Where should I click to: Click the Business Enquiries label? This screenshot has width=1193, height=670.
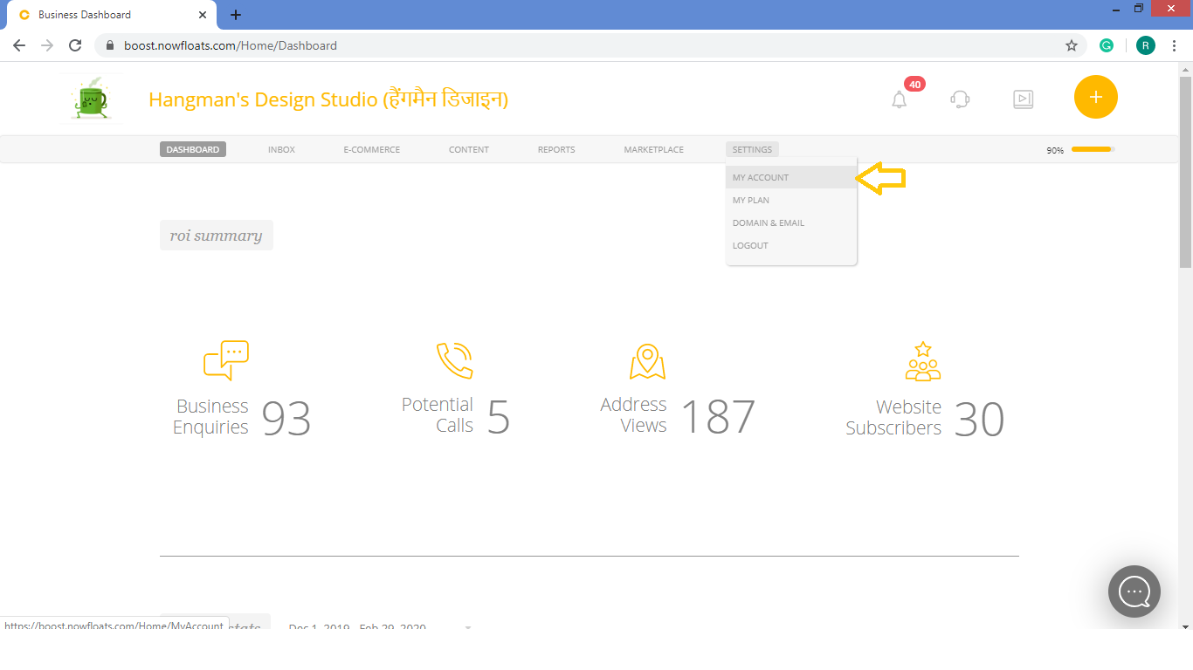pyautogui.click(x=211, y=417)
